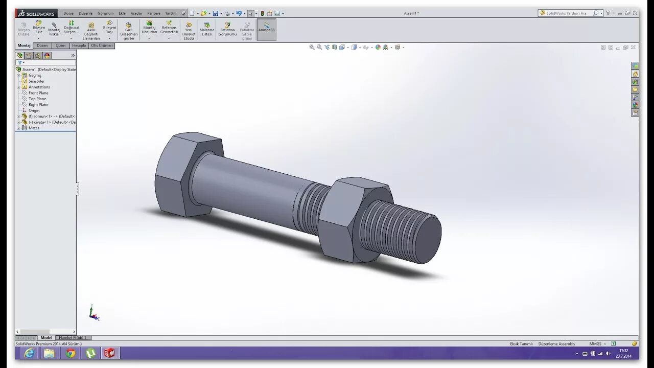Click the Display Style cube icon
Viewport: 654px width, 368px height.
[354, 47]
